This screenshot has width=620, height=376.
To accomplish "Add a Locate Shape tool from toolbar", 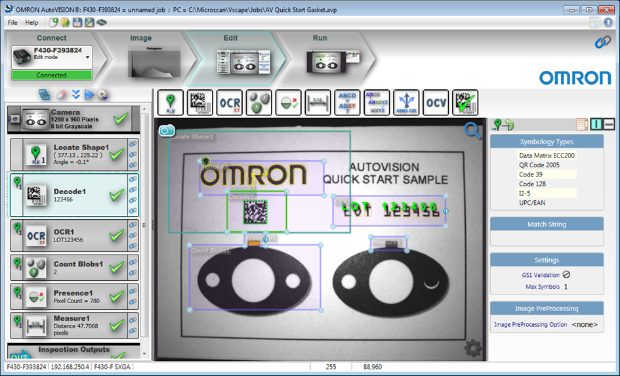I will click(171, 103).
